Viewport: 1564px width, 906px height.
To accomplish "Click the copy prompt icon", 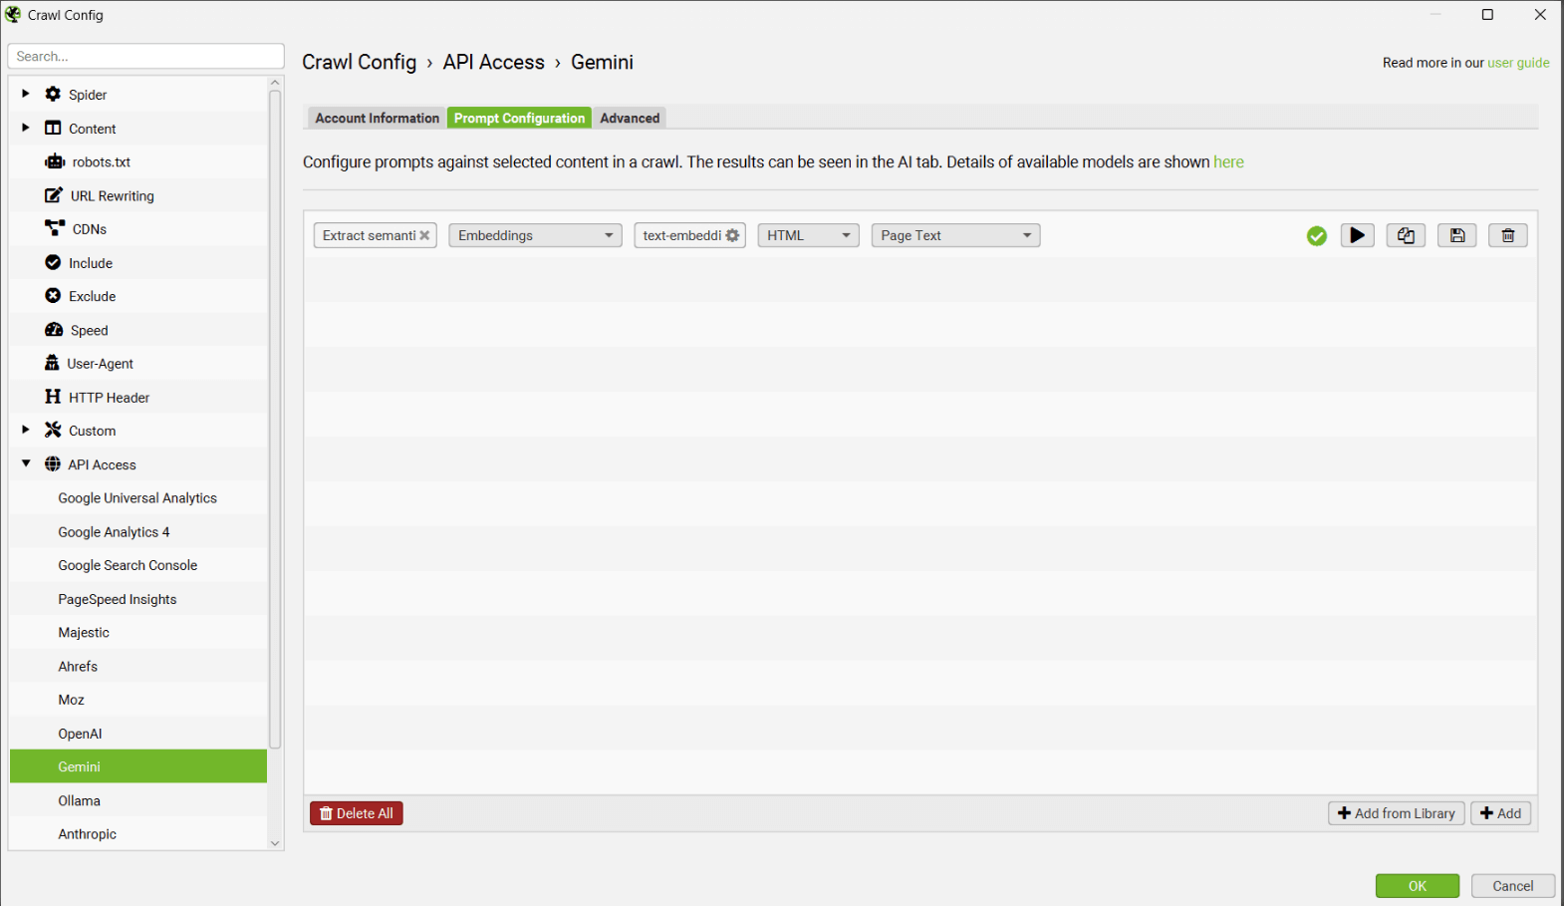I will click(x=1406, y=235).
